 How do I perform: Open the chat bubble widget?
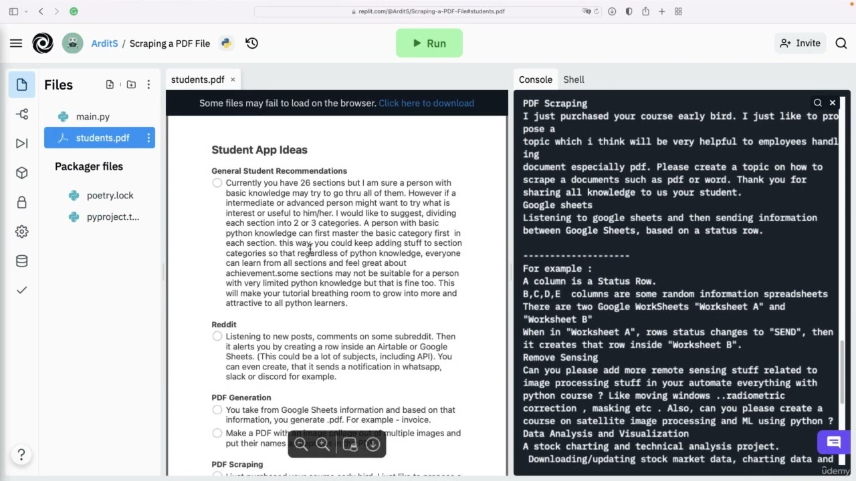click(x=833, y=442)
